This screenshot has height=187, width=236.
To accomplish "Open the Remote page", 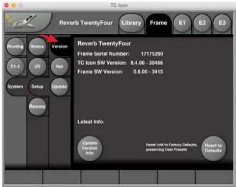I will pyautogui.click(x=37, y=107).
